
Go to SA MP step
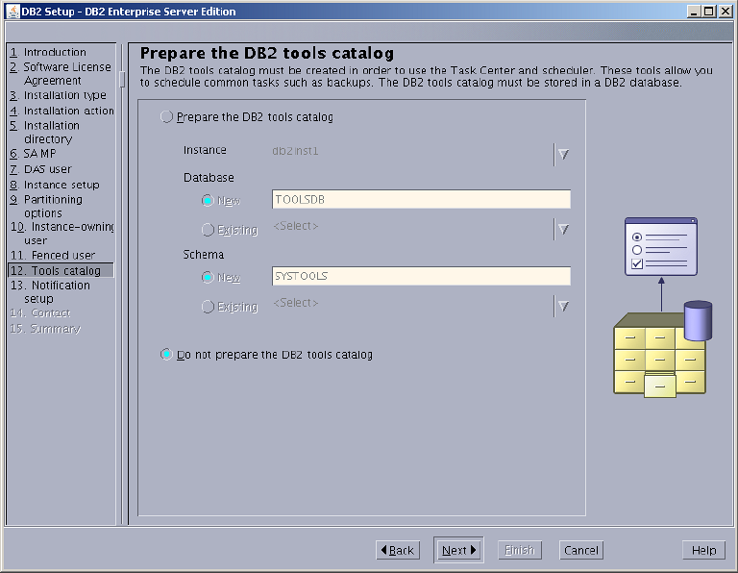33,154
